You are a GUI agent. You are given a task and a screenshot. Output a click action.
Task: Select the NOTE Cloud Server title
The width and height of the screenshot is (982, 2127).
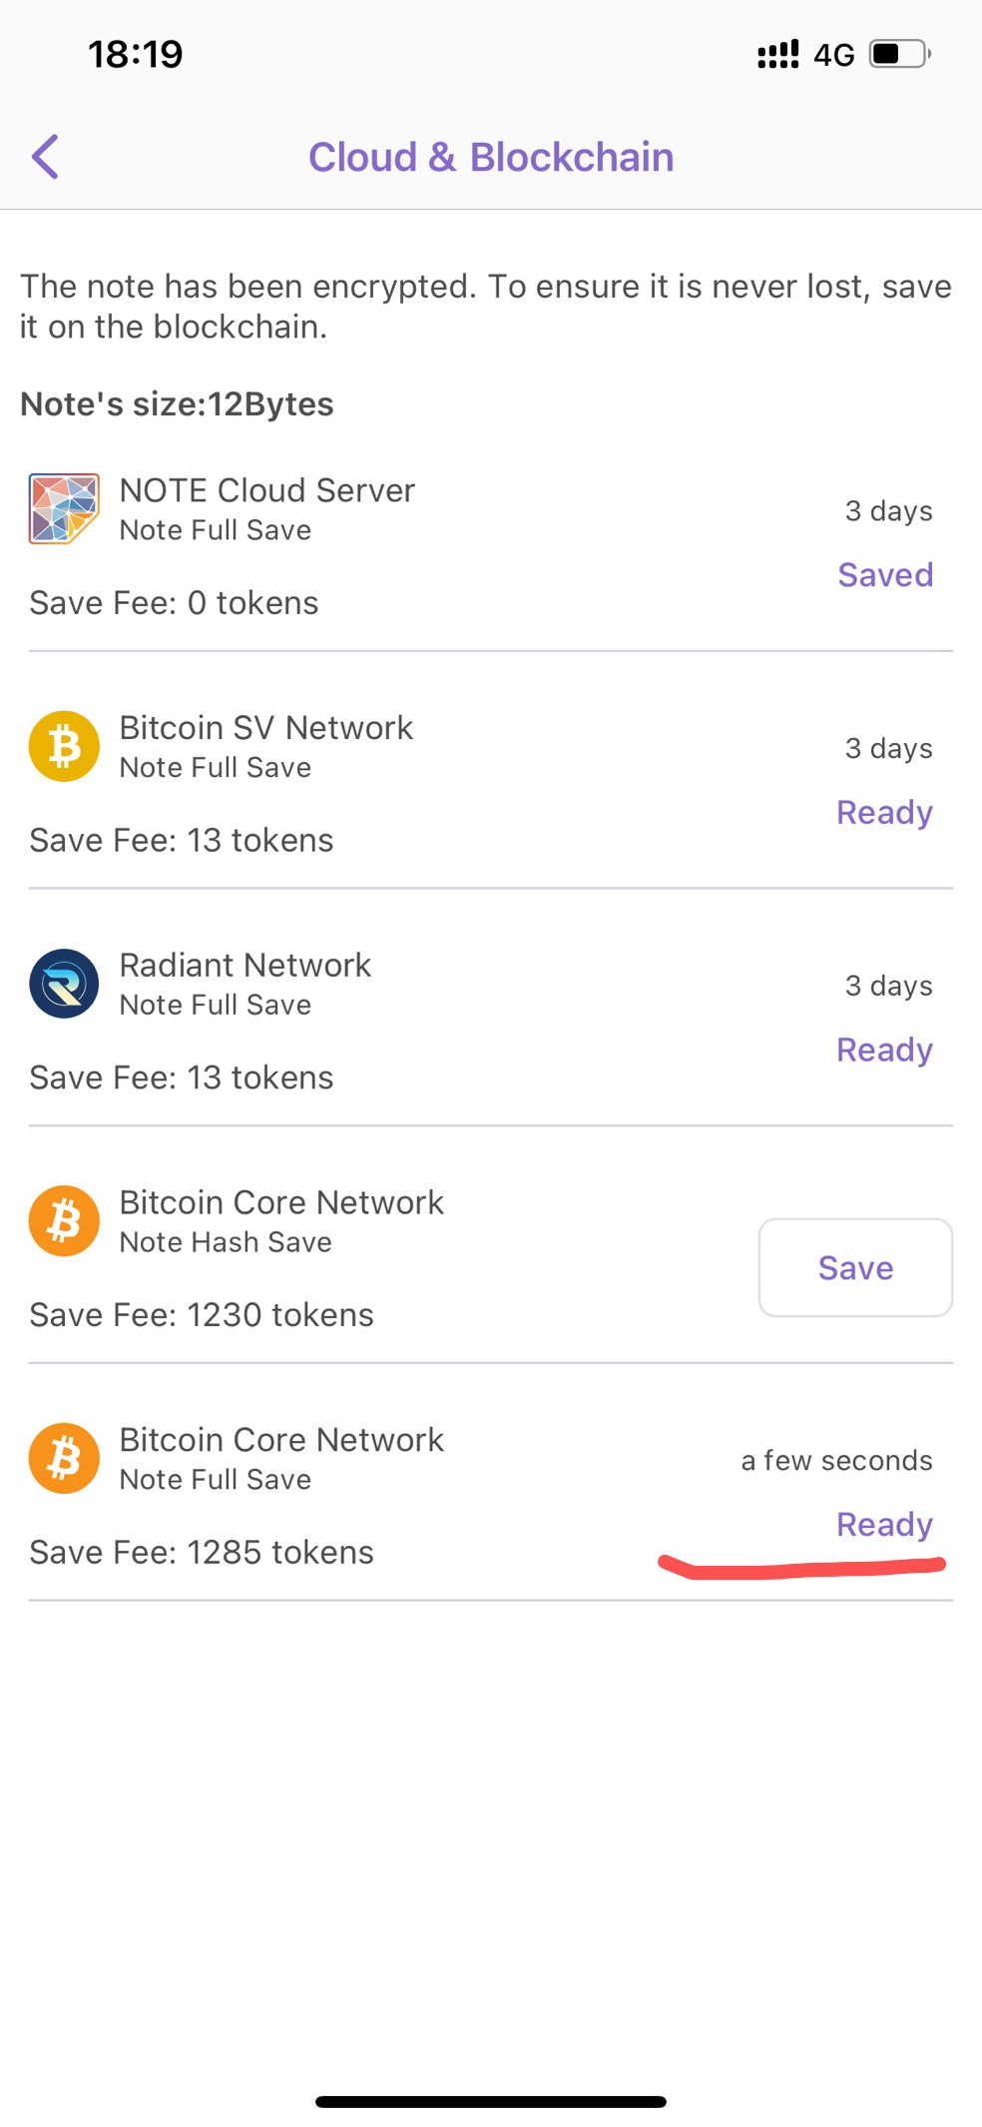tap(266, 490)
